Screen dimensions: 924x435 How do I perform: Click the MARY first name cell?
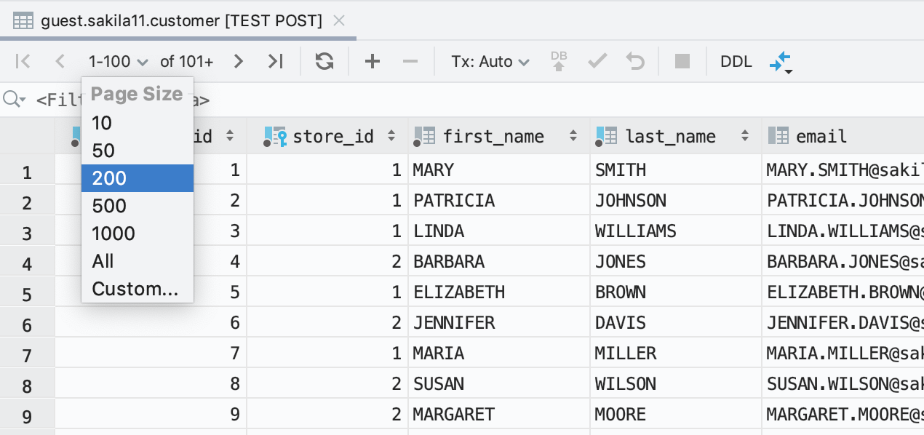[x=498, y=170]
